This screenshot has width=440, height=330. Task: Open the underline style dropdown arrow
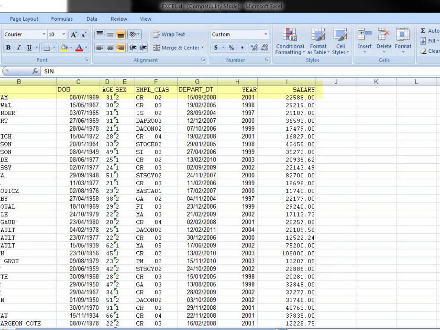click(x=37, y=48)
